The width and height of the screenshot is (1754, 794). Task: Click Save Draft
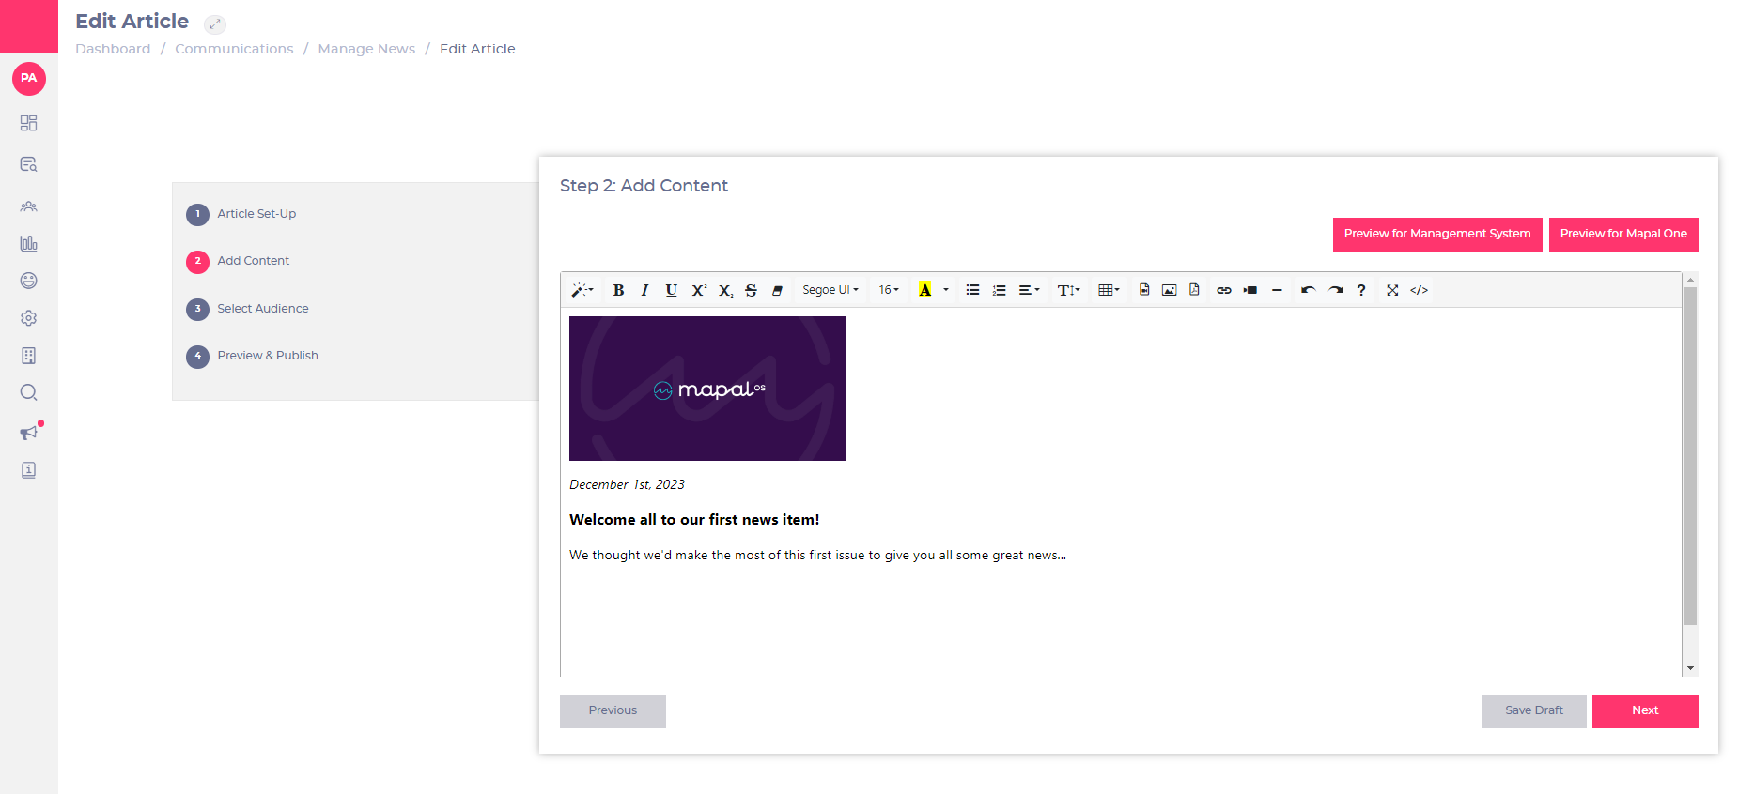(1533, 710)
